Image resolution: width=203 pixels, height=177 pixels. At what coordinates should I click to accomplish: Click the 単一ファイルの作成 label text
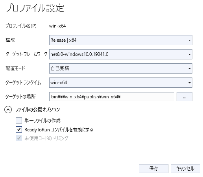coord(42,120)
